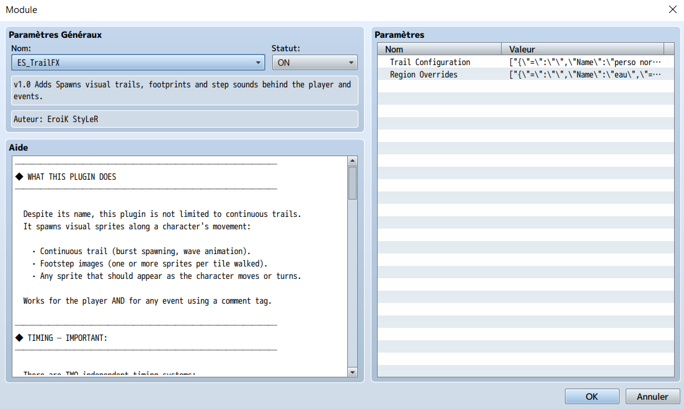Select the Trail Configuration parameter row

[526, 62]
